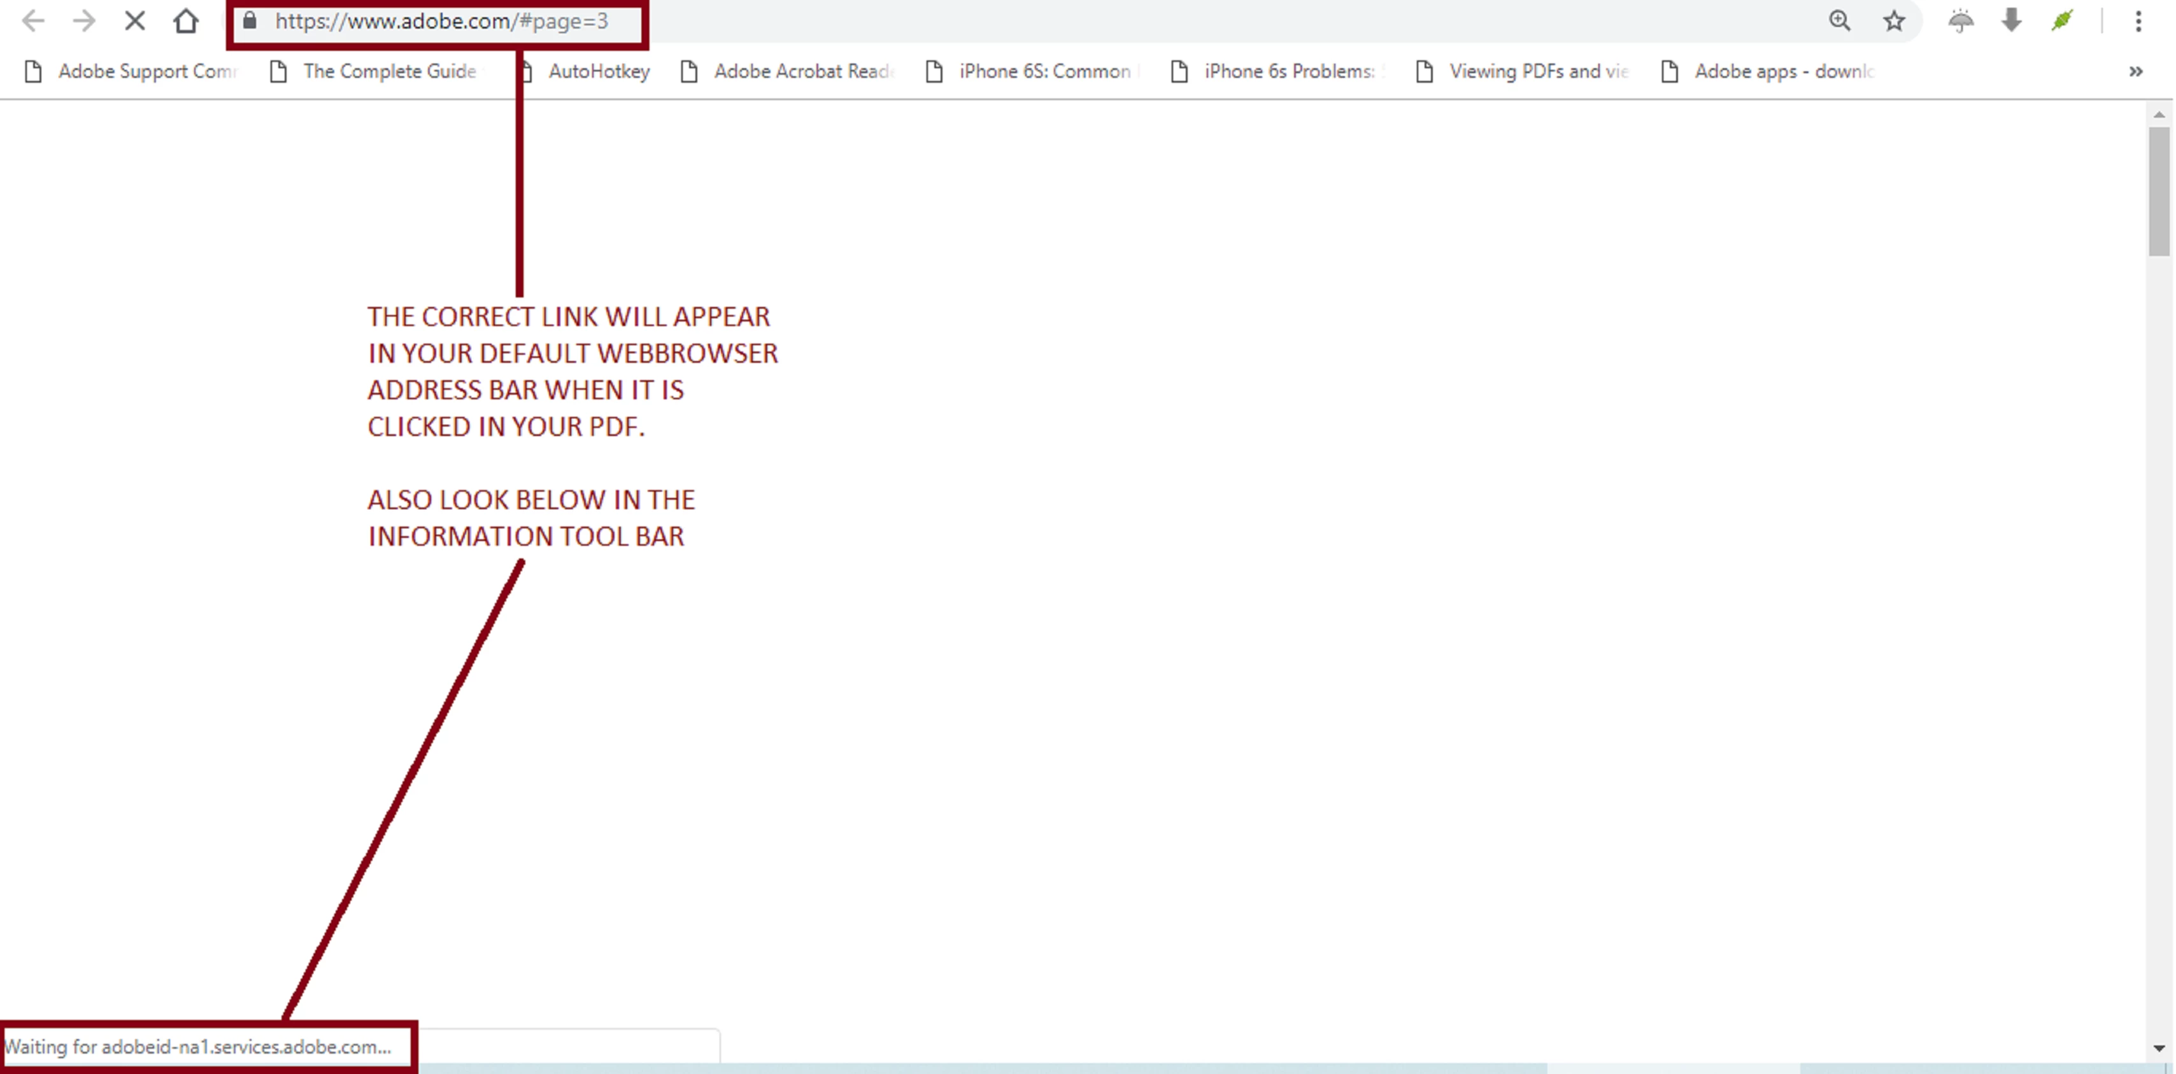
Task: Open Adobe Acrobat Reader bookmark
Action: [x=790, y=72]
